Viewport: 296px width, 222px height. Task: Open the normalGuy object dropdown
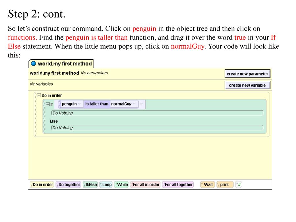click(x=134, y=104)
